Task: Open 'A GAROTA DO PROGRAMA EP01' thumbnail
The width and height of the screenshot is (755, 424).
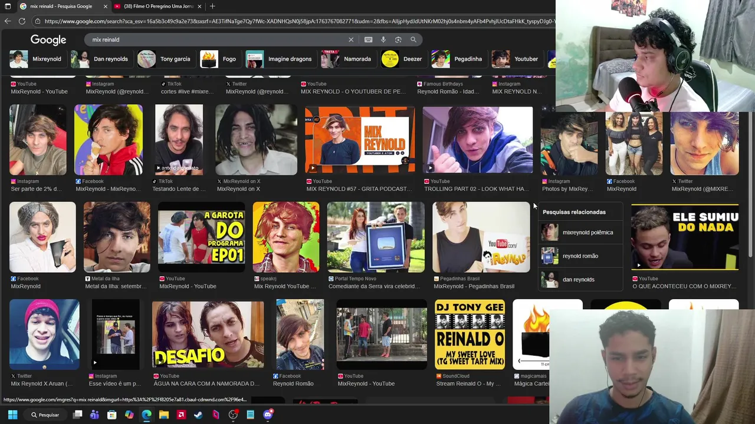Action: click(x=201, y=237)
